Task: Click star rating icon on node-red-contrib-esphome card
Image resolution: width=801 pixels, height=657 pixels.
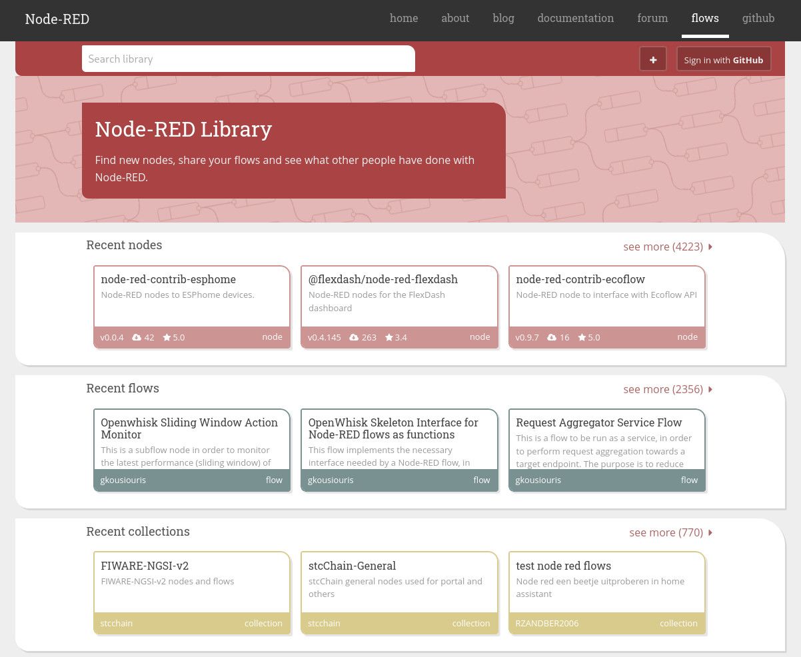Action: click(x=167, y=338)
